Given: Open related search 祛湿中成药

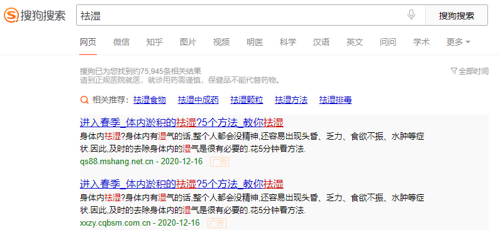Looking at the screenshot, I should click(198, 100).
